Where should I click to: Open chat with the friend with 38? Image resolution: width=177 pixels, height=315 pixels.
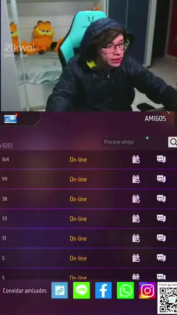pyautogui.click(x=161, y=198)
